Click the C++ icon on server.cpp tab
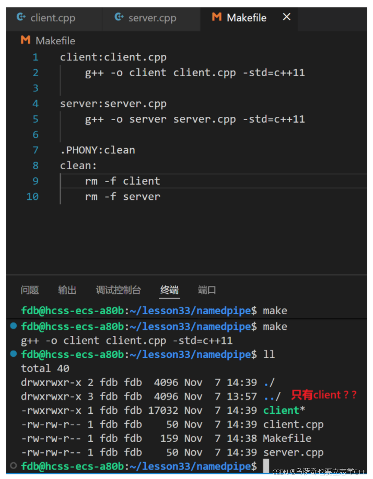 coord(119,17)
